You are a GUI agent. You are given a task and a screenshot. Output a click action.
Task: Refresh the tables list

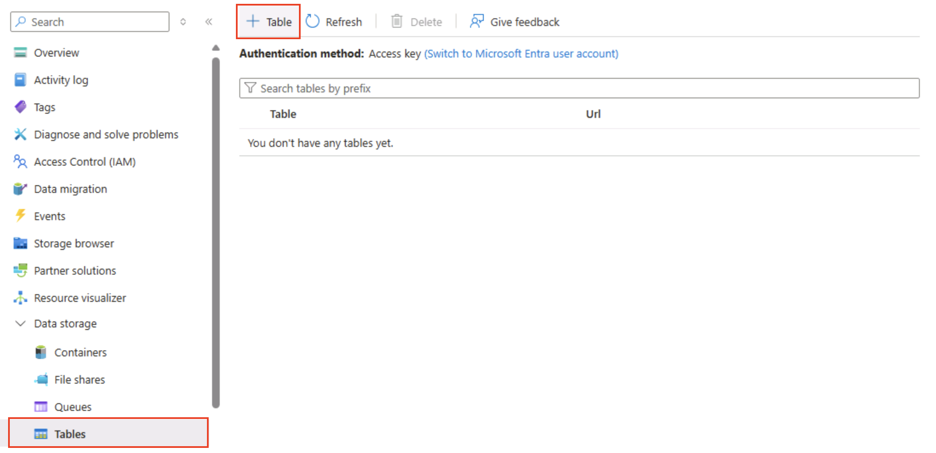pos(334,21)
